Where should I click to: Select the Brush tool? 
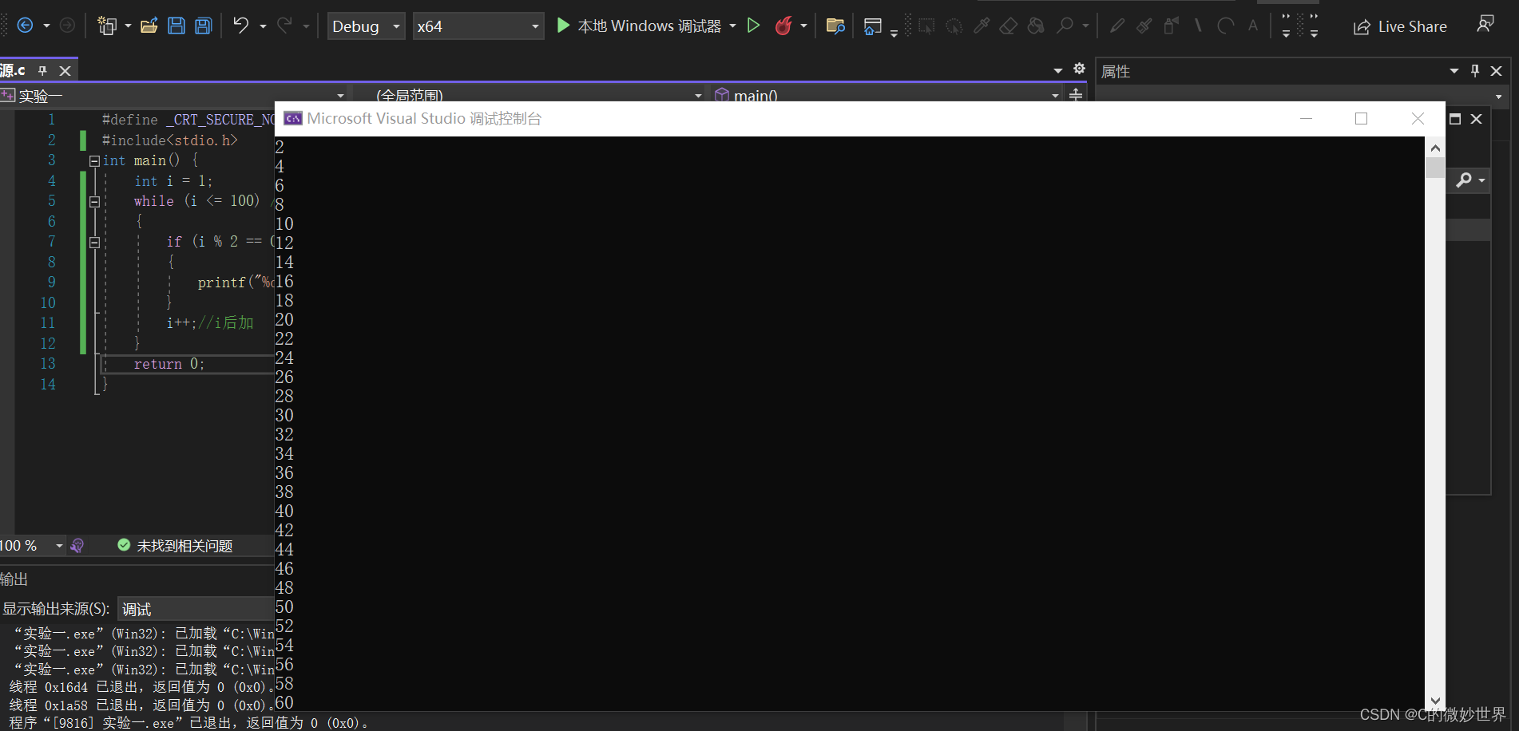[x=1144, y=26]
